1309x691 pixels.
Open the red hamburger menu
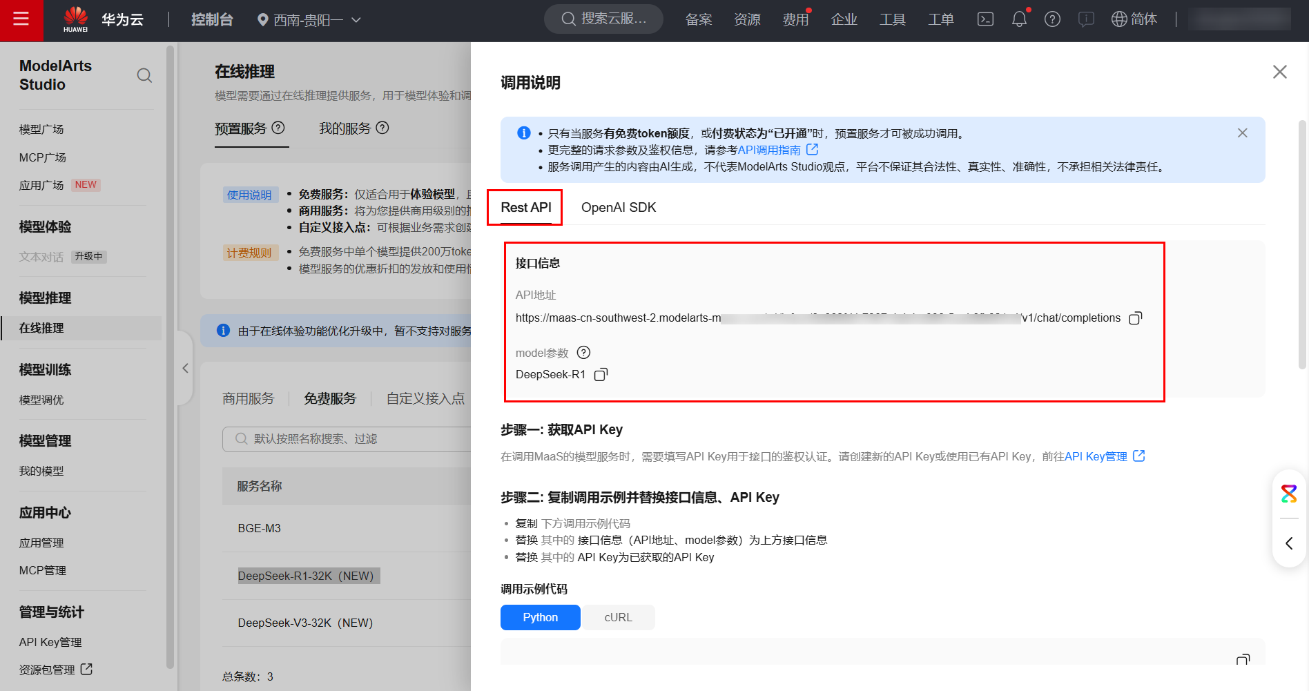pos(21,19)
